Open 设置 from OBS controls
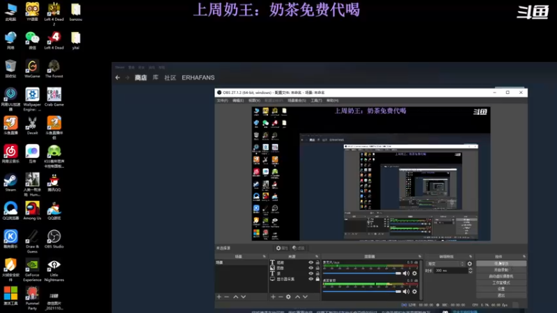 (x=501, y=289)
